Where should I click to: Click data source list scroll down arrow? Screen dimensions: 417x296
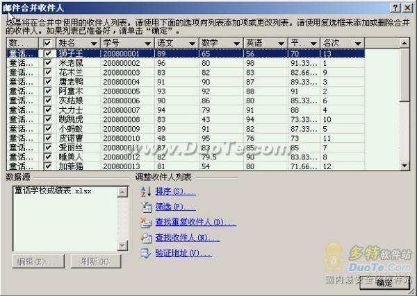click(x=122, y=245)
